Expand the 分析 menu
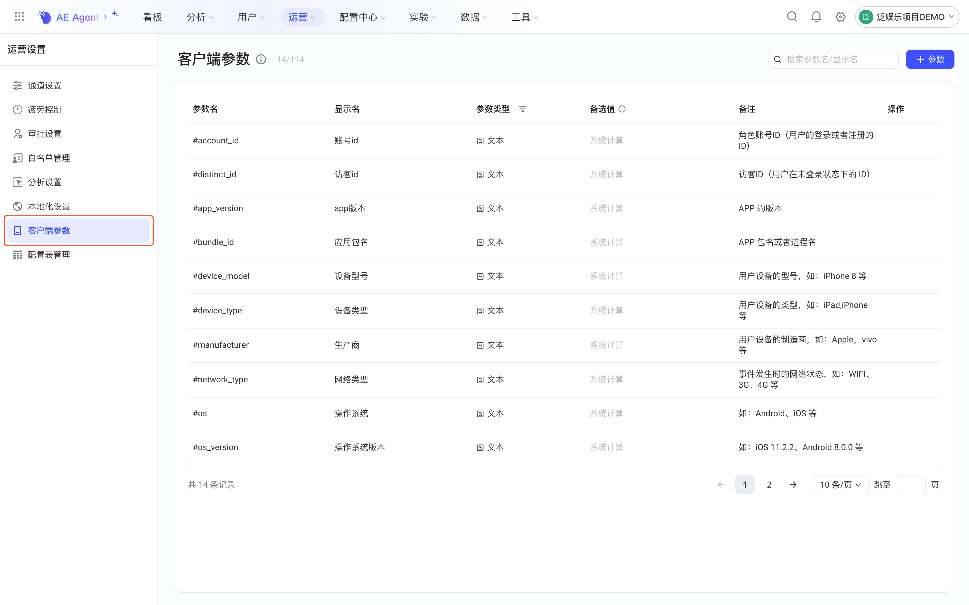The height and width of the screenshot is (605, 969). (200, 17)
